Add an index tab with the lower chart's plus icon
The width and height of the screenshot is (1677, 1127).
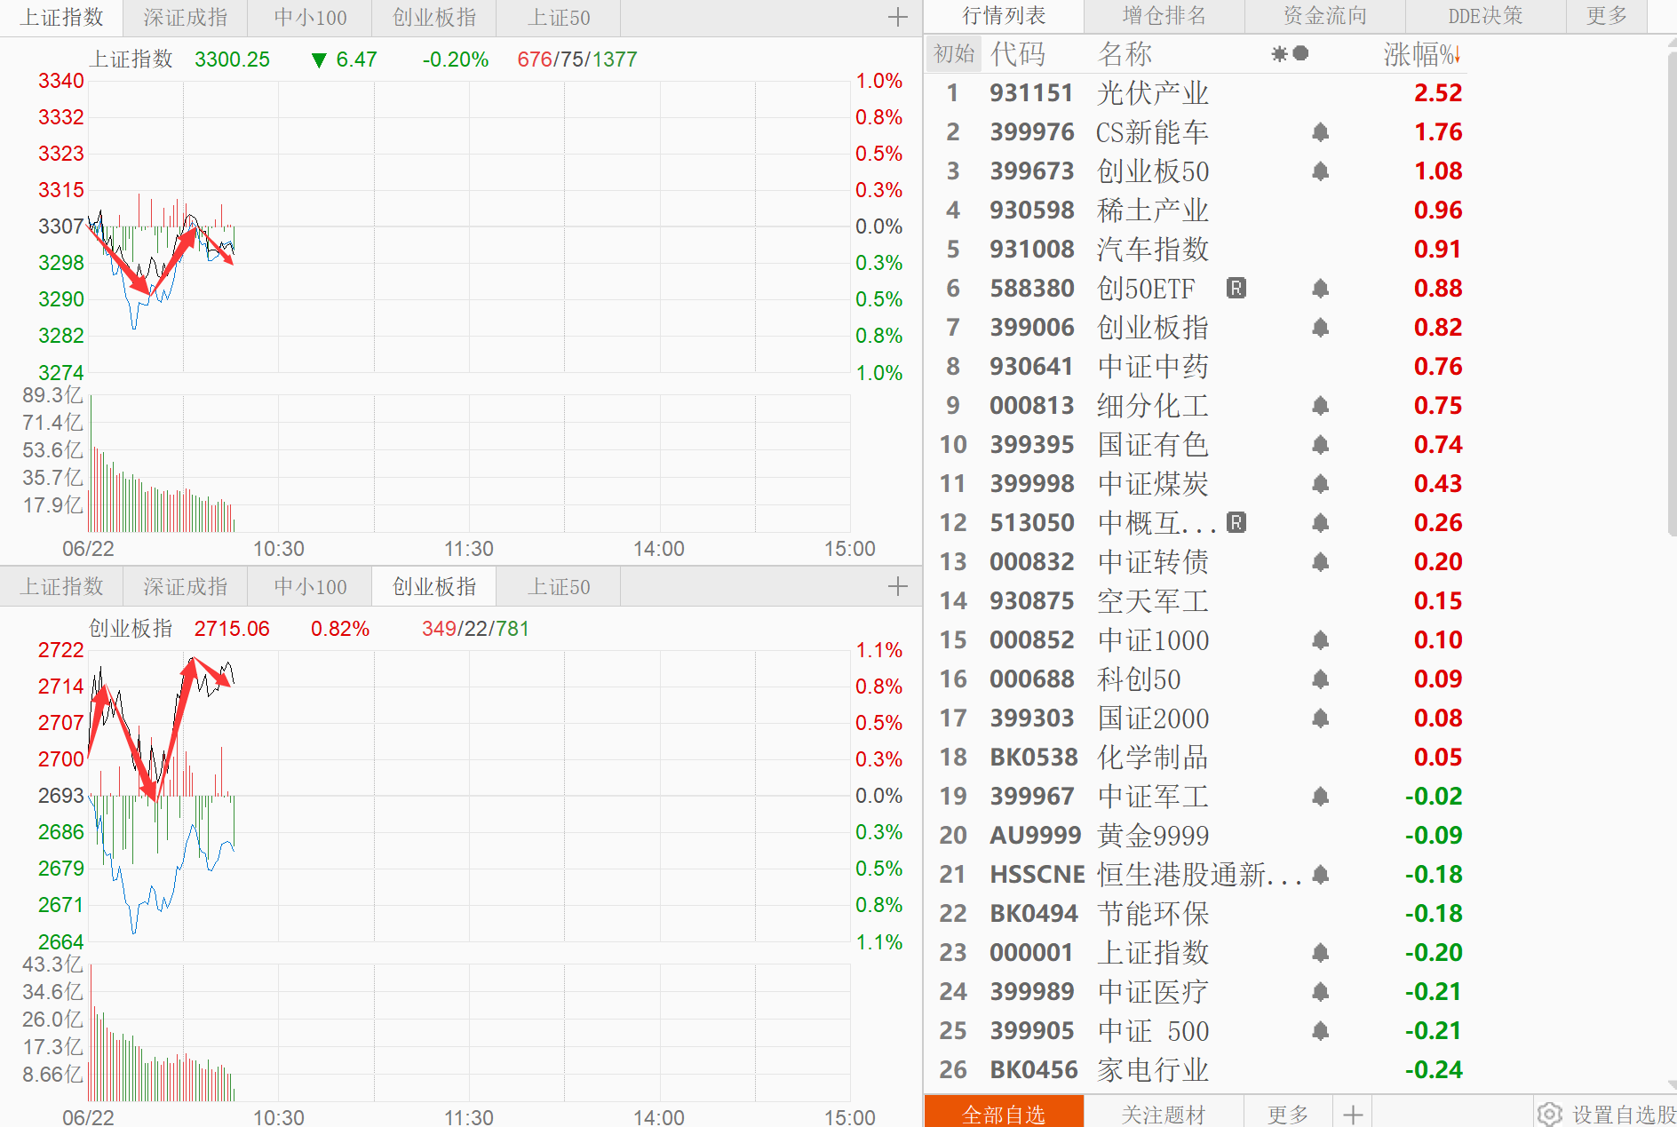click(898, 586)
